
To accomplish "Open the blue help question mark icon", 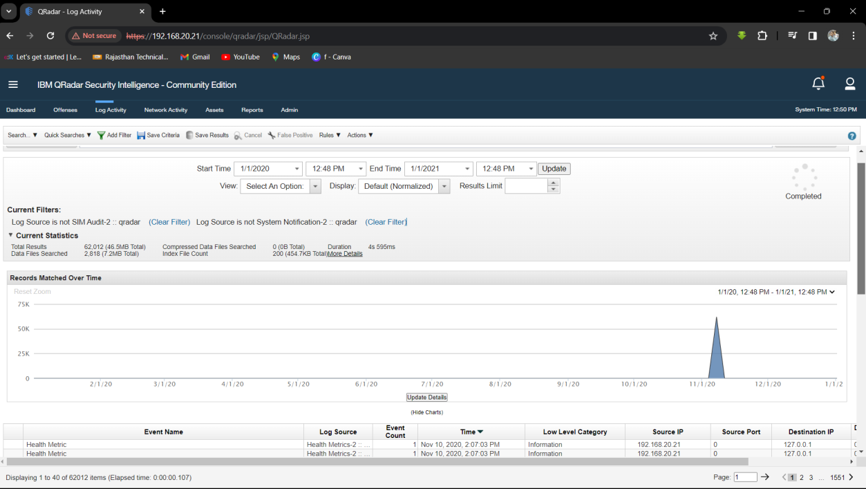I will pyautogui.click(x=851, y=136).
